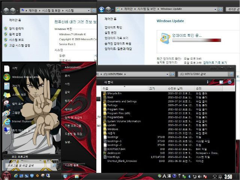This screenshot has width=240, height=180.
Task: Open 장치 및 프린터 start menu entry
Action: [x=73, y=117]
